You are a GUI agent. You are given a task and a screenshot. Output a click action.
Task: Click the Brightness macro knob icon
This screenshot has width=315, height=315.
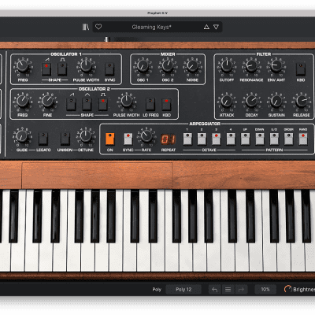pyautogui.click(x=287, y=290)
